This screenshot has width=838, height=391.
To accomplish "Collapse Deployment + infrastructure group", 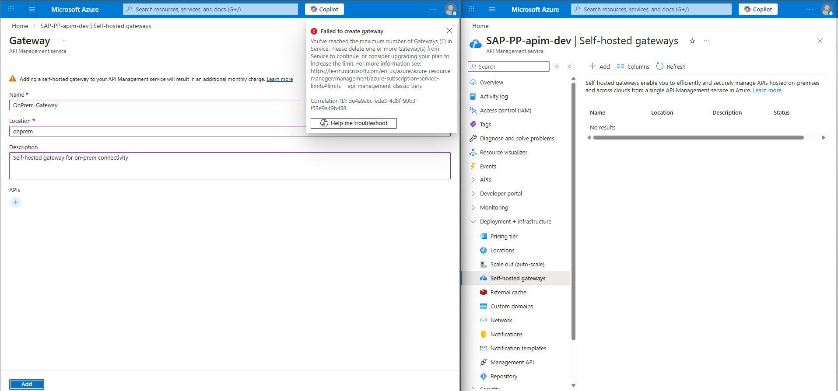I will (x=515, y=221).
